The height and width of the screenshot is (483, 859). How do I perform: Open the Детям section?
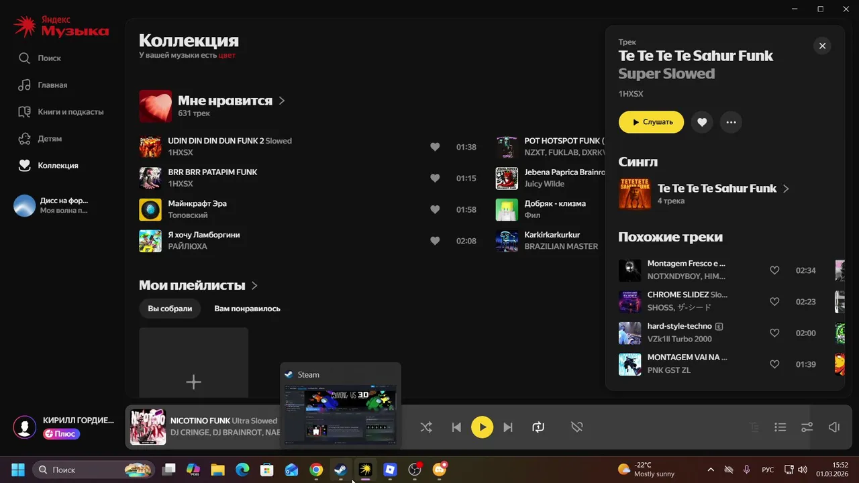[x=40, y=139]
